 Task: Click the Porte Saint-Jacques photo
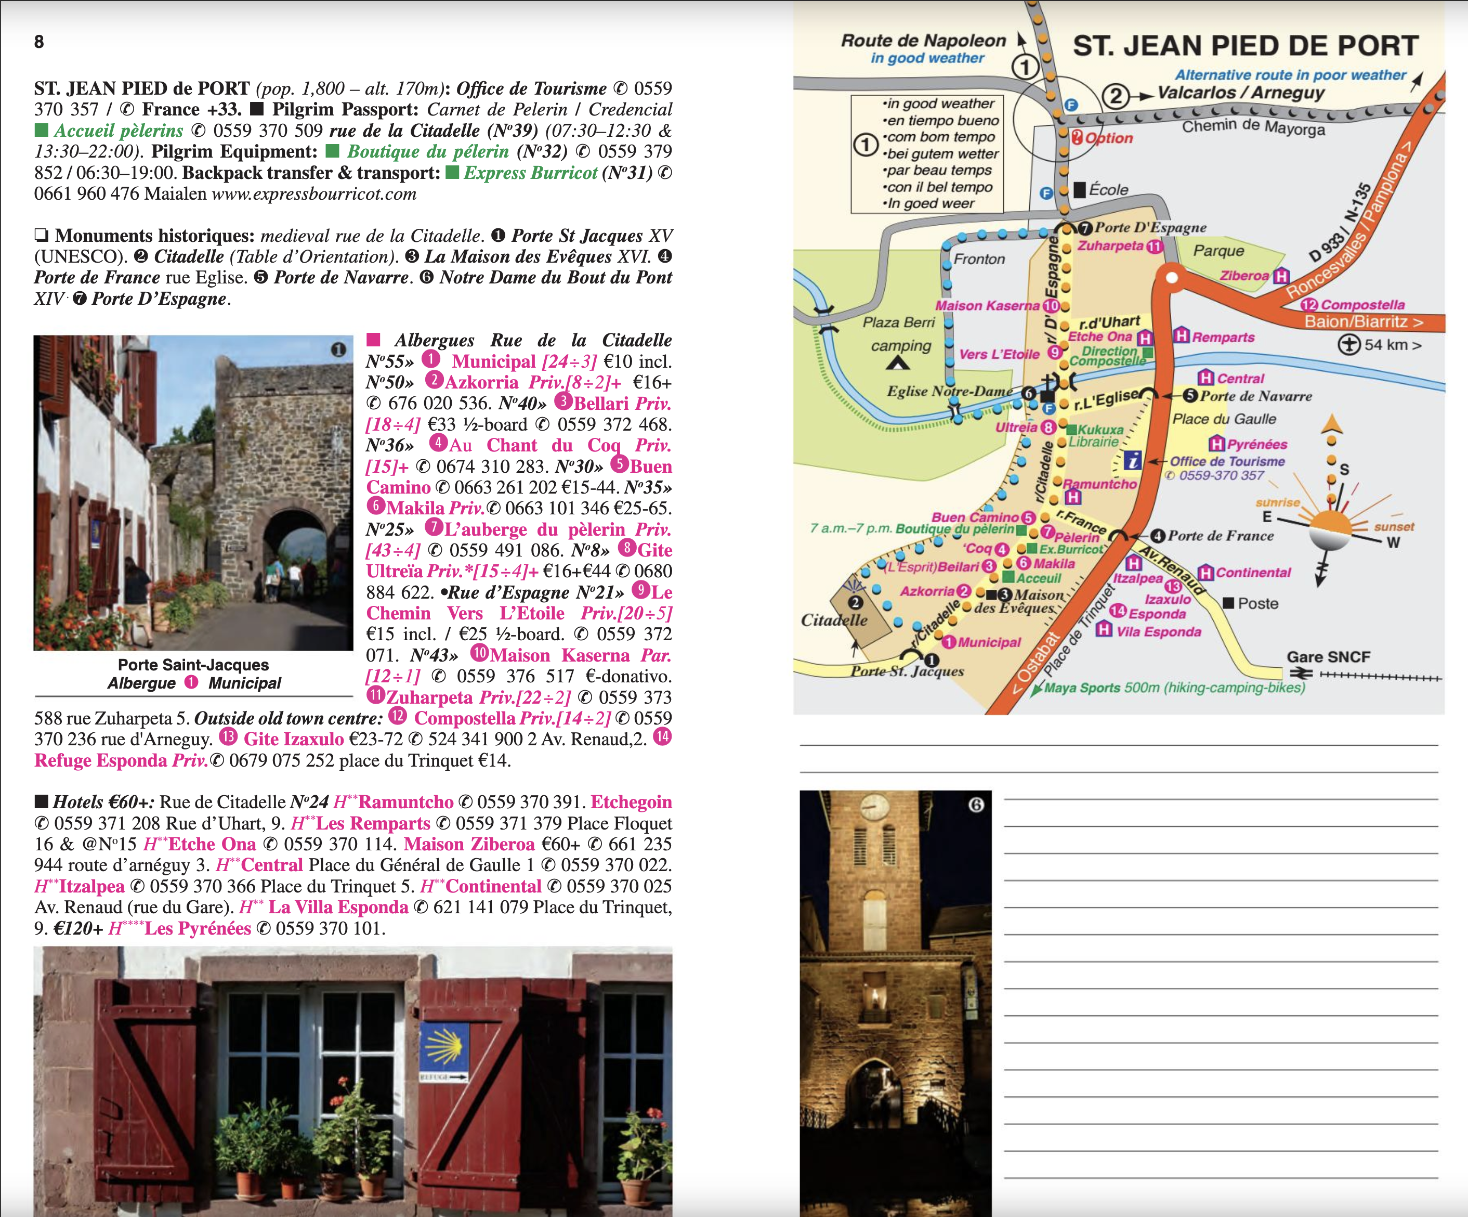(193, 493)
